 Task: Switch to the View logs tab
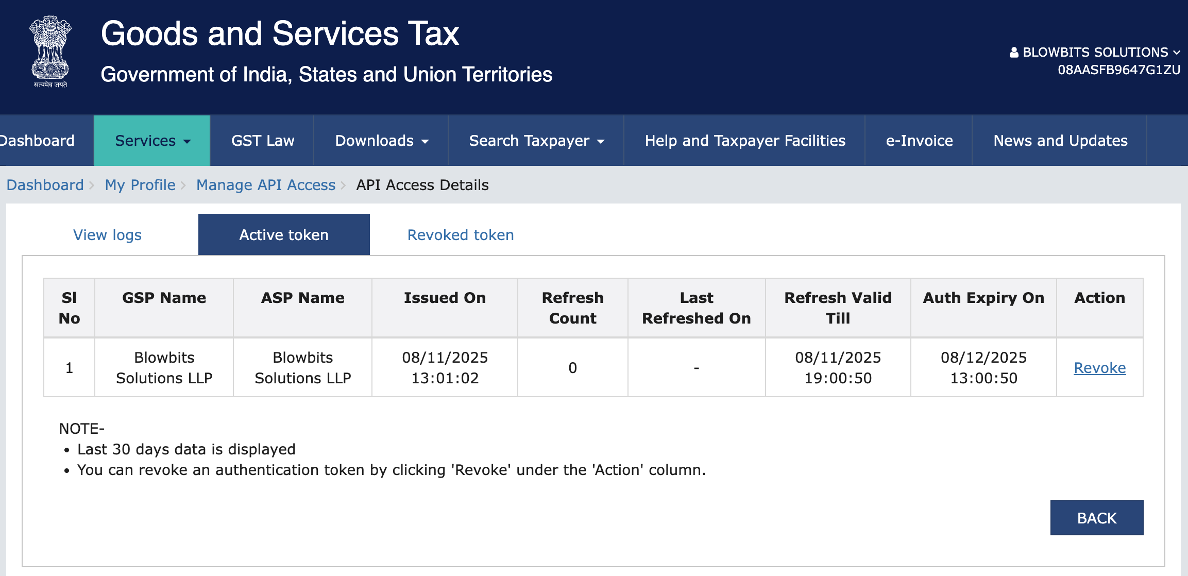(x=107, y=234)
